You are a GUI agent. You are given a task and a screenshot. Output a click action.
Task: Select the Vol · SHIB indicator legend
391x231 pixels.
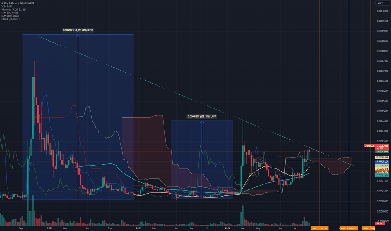point(6,6)
